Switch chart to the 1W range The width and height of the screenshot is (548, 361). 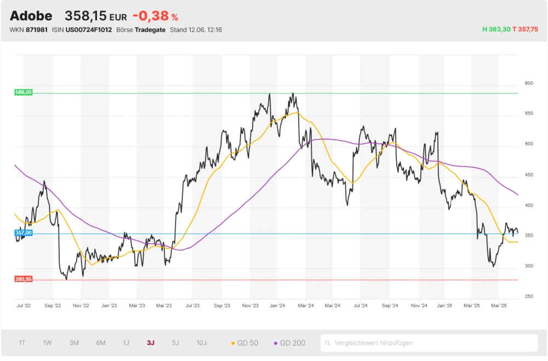[x=48, y=343]
